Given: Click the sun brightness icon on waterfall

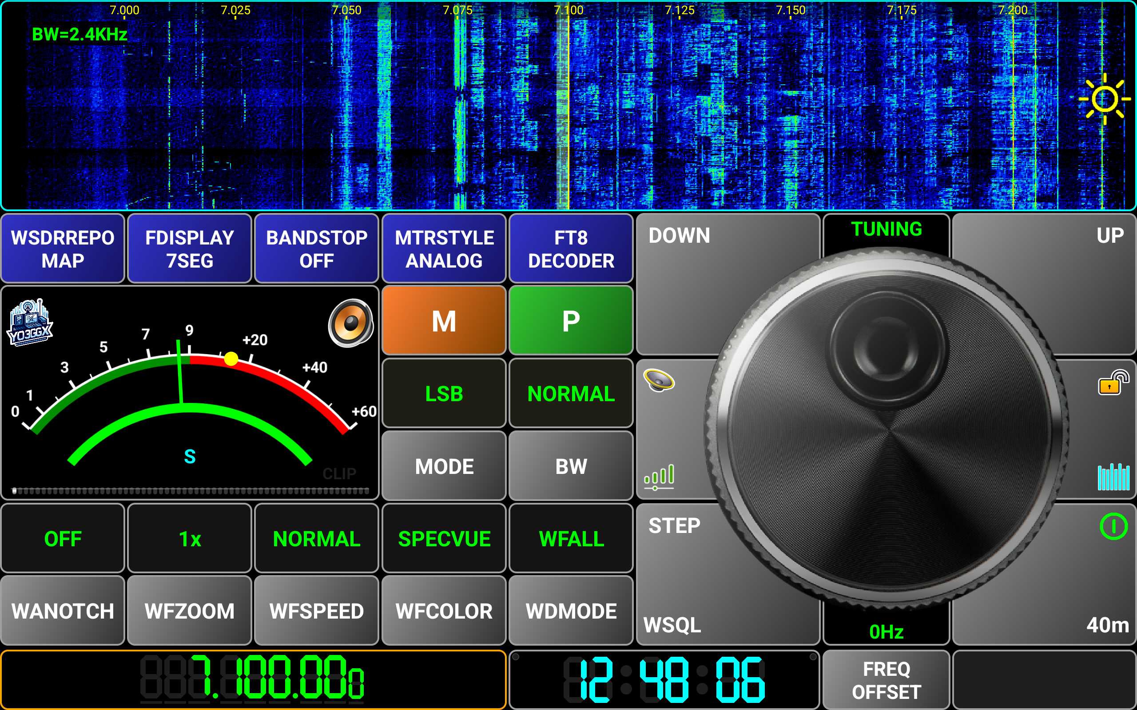Looking at the screenshot, I should click(1104, 99).
